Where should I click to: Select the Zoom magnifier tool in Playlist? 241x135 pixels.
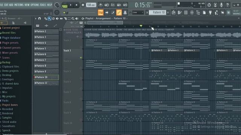(x=73, y=18)
